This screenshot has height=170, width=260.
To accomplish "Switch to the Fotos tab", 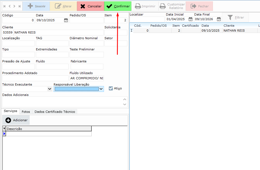I will (x=26, y=112).
